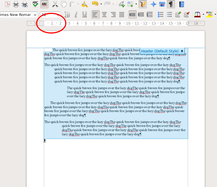Toggle Bold formatting
This screenshot has width=217, height=187.
pyautogui.click(x=67, y=15)
